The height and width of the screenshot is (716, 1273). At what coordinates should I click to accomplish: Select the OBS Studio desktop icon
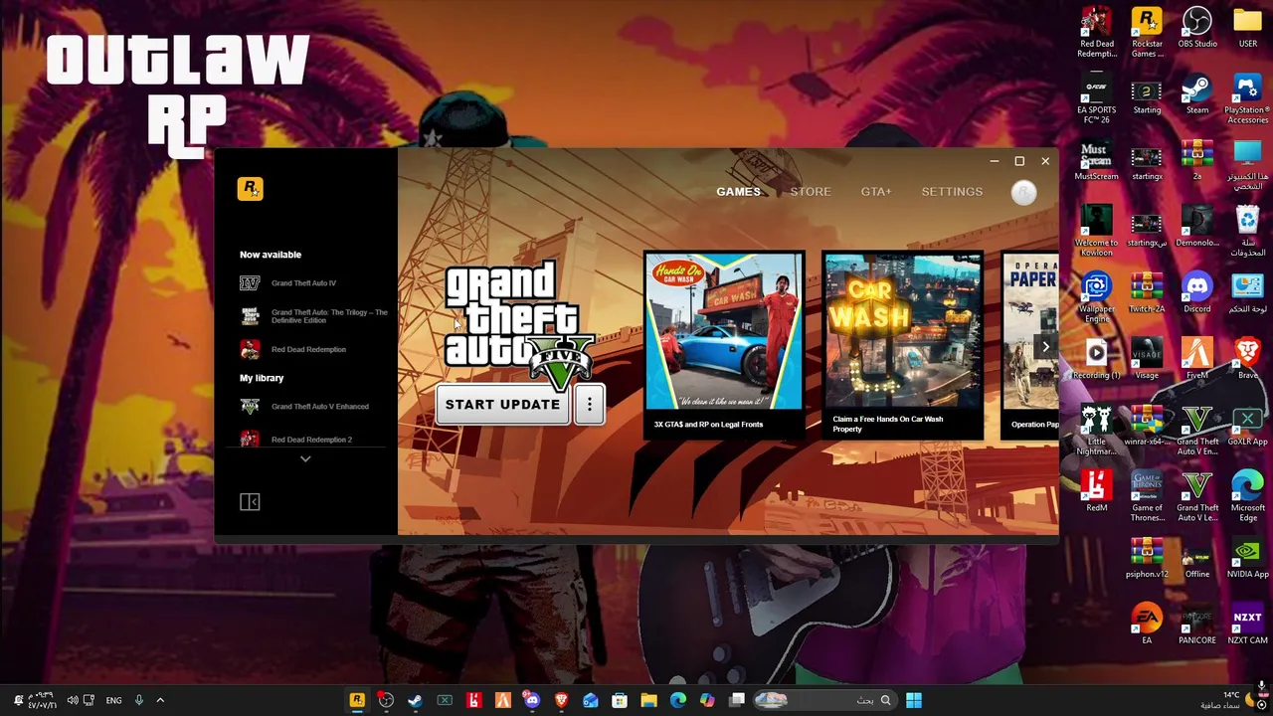(1197, 28)
